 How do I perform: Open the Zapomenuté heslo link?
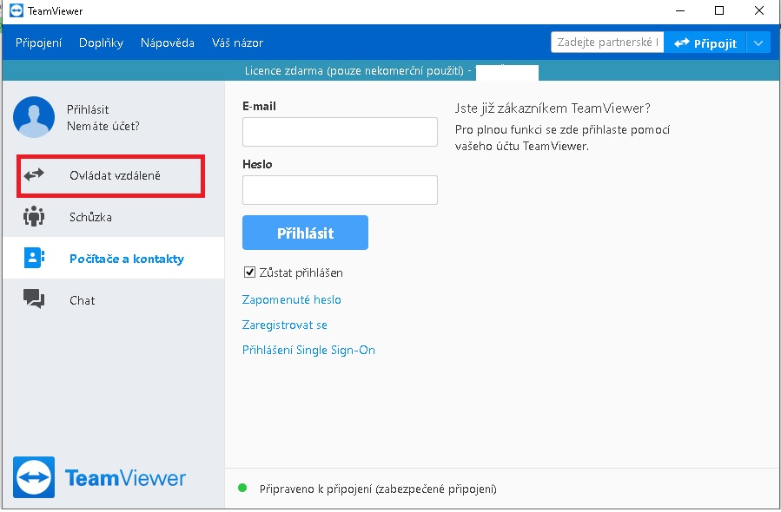click(291, 299)
